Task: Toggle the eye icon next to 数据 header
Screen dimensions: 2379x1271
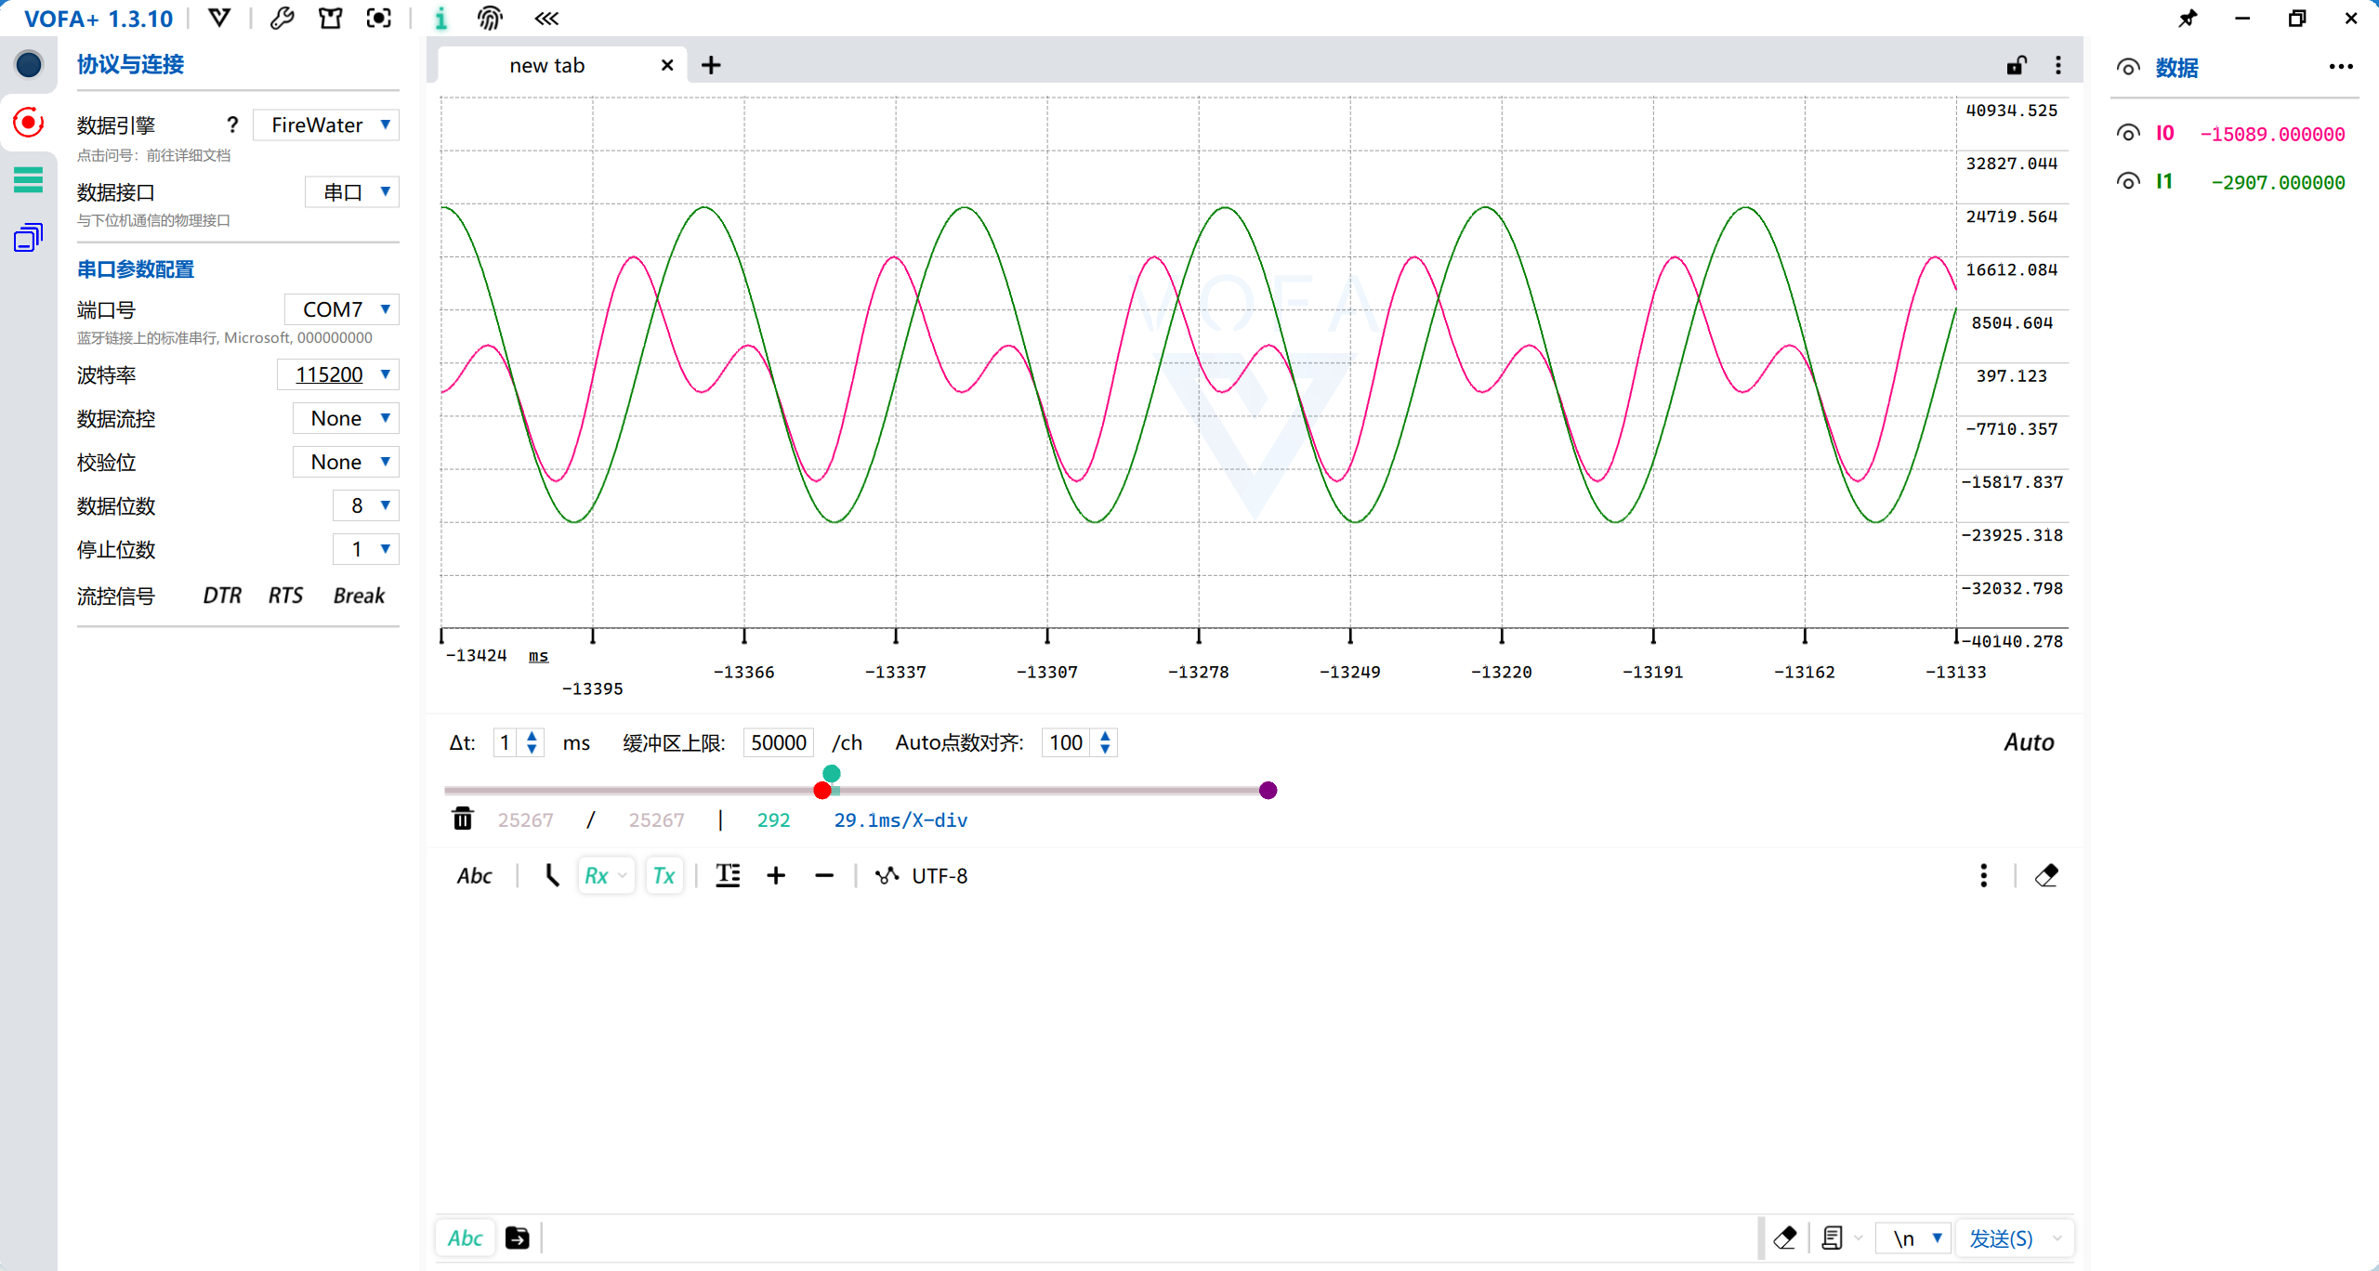Action: tap(2128, 67)
